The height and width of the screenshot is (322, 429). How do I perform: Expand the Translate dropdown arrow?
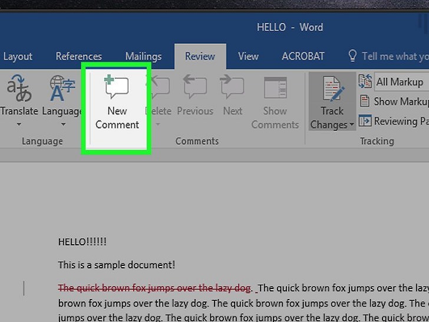(x=19, y=124)
